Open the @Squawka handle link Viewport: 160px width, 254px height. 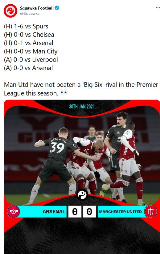pyautogui.click(x=30, y=14)
